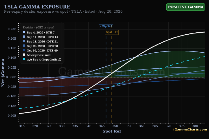Toggle the 'Sep 18, 2026 · DTE 21' legend entry
Image resolution: width=209 pixels, height=139 pixels.
point(42,42)
